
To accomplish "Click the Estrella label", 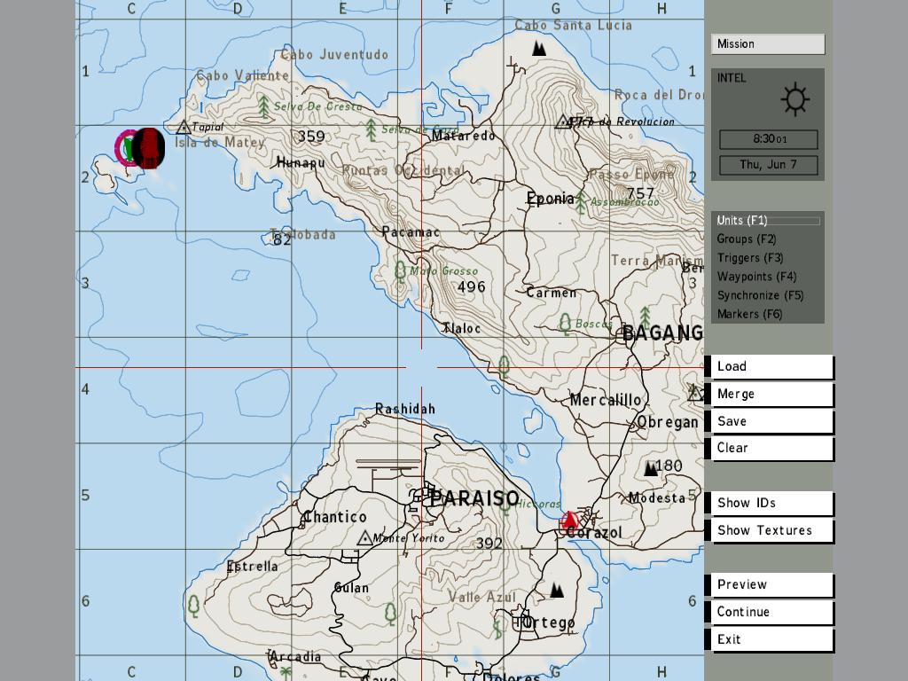I will (253, 566).
